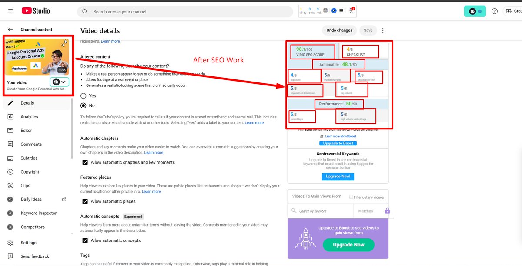522x266 pixels.
Task: Click the 4/8 CHECKLIST tile
Action: (360, 52)
